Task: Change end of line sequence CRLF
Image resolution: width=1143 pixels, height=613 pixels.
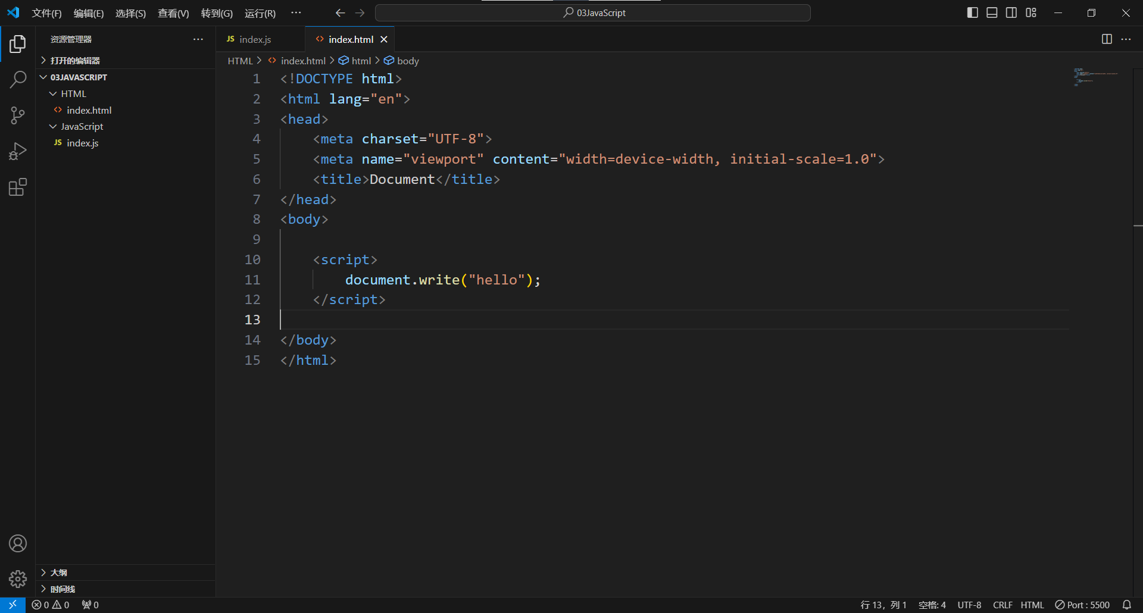Action: [1003, 605]
